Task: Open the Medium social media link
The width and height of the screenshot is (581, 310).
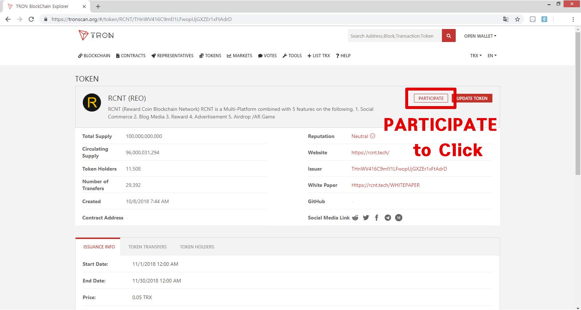Action: pos(399,218)
